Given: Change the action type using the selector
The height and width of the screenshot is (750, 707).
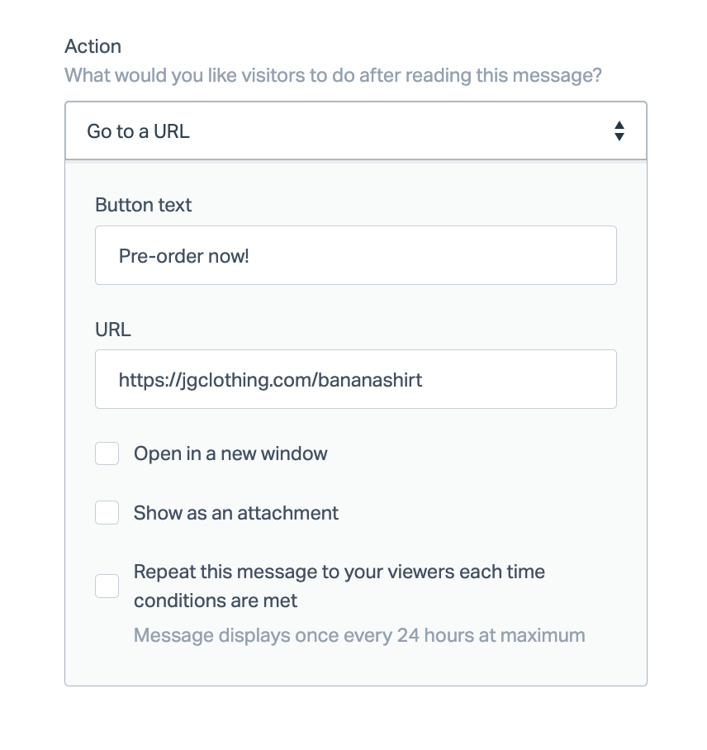Looking at the screenshot, I should pos(355,131).
